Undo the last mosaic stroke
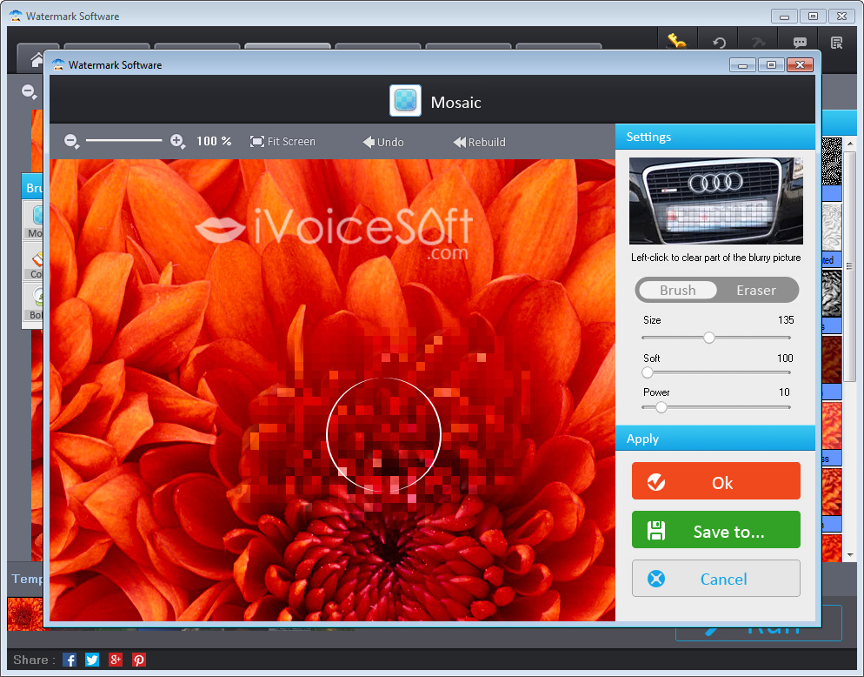This screenshot has width=864, height=677. [383, 142]
